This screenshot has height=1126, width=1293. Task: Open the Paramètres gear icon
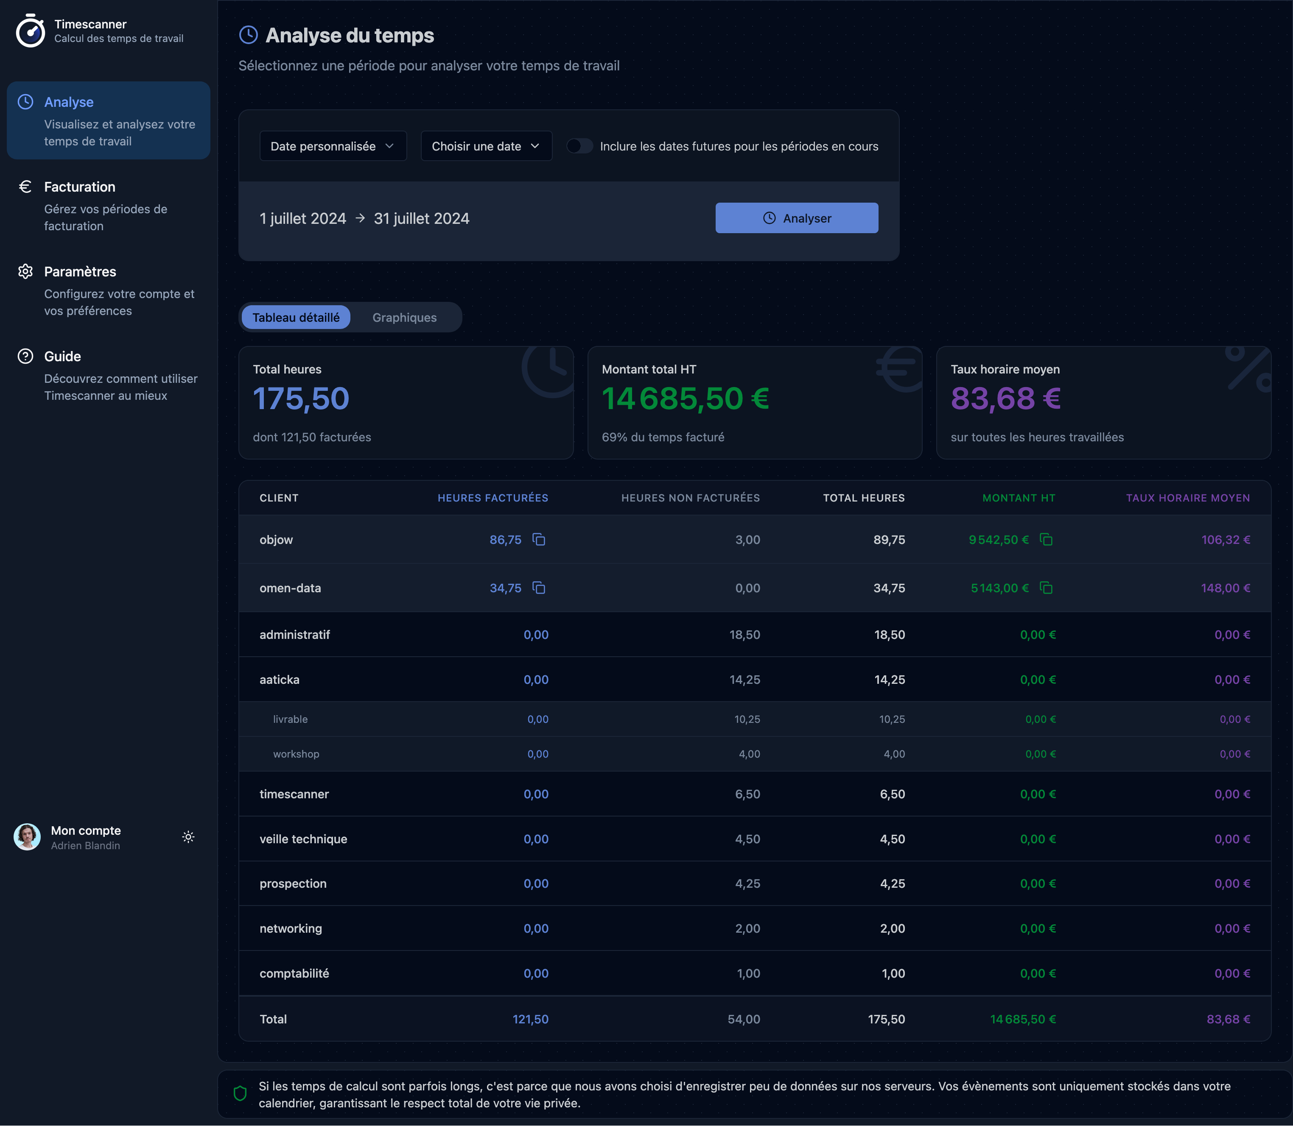pyautogui.click(x=25, y=271)
